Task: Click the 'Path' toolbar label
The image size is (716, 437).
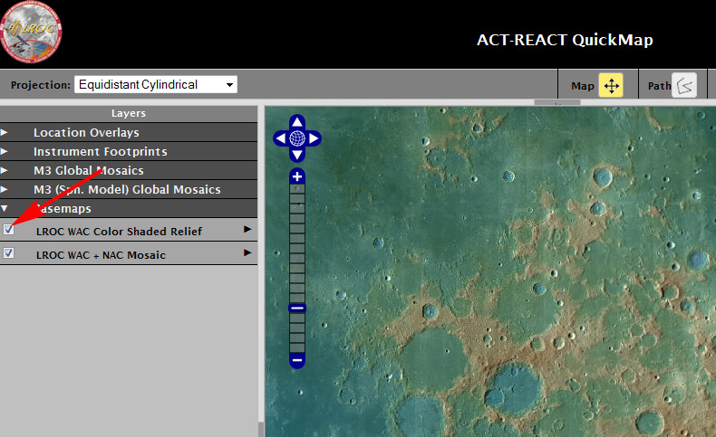Action: pos(660,86)
